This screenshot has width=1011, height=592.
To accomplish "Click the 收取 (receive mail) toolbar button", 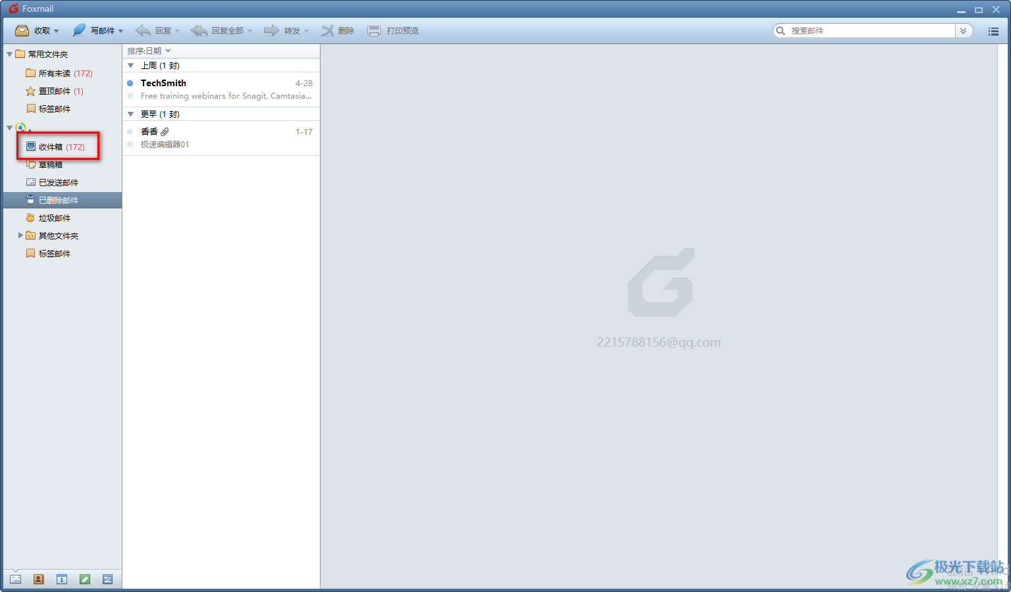I will click(32, 31).
